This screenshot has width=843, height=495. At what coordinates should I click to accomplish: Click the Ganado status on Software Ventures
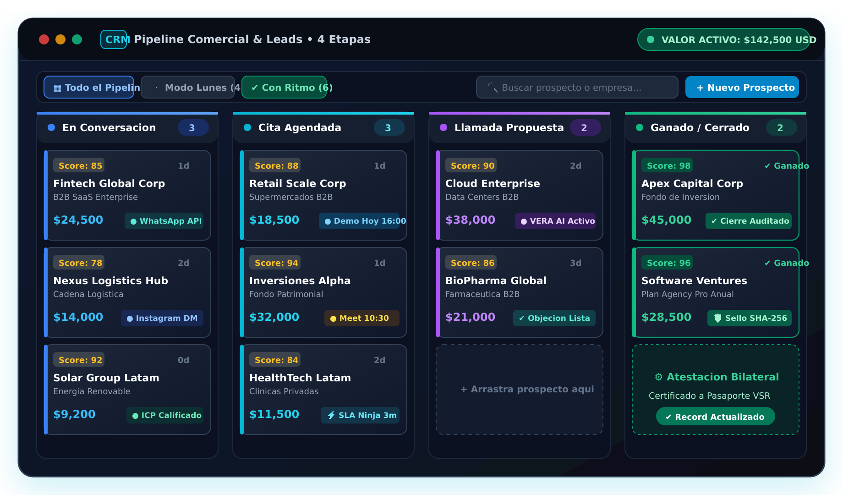tap(787, 263)
